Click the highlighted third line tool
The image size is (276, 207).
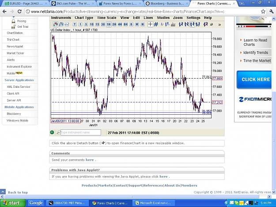192,24
